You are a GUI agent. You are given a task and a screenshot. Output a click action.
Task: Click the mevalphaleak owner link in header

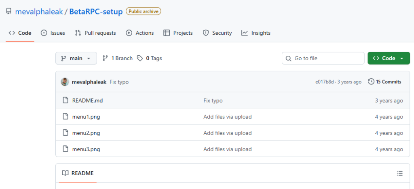pos(39,12)
